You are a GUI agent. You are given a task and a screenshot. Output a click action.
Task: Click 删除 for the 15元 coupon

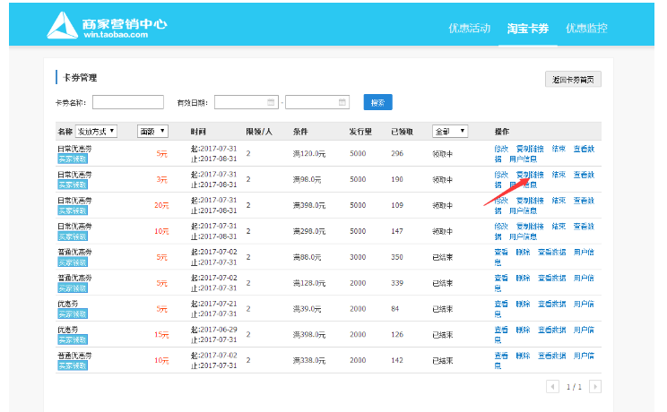523,330
